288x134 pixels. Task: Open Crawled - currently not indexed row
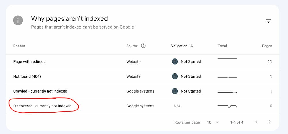click(x=143, y=92)
